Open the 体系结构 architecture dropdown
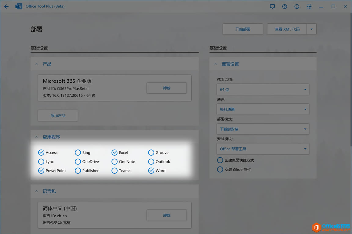The width and height of the screenshot is (352, 234). [x=263, y=89]
